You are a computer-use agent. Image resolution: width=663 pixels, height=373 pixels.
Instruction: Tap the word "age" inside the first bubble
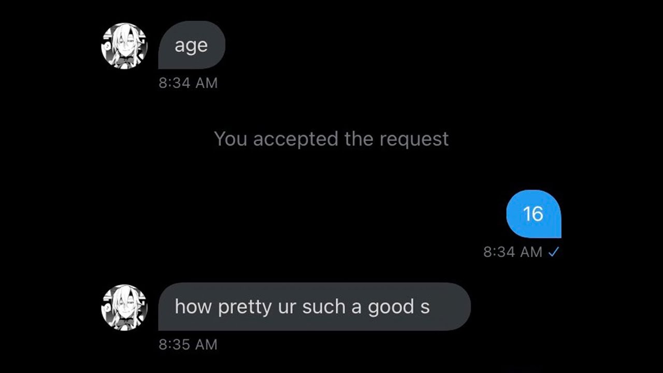(191, 46)
